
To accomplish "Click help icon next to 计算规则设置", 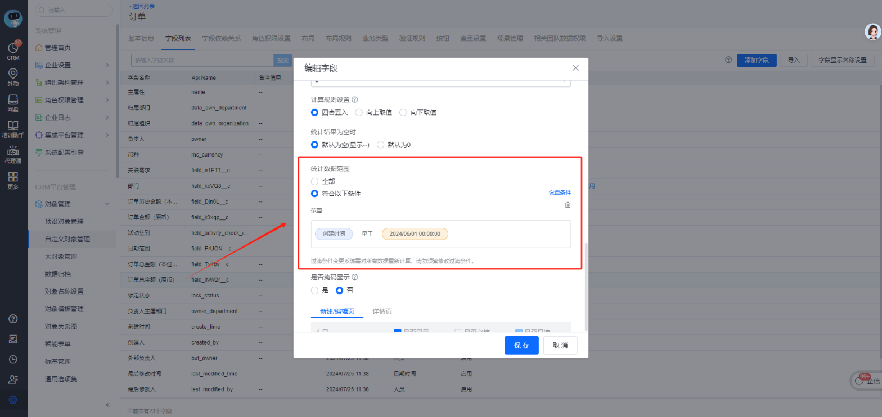I will click(x=355, y=99).
